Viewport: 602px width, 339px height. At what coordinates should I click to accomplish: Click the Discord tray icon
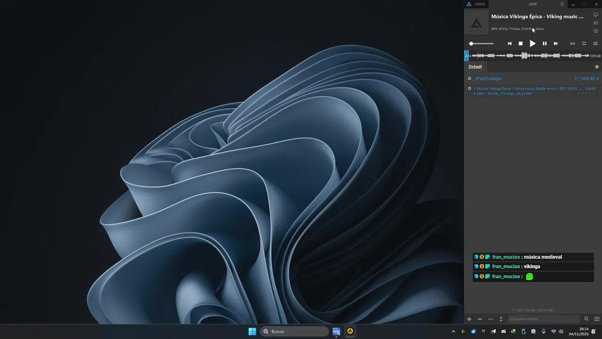coord(504,331)
